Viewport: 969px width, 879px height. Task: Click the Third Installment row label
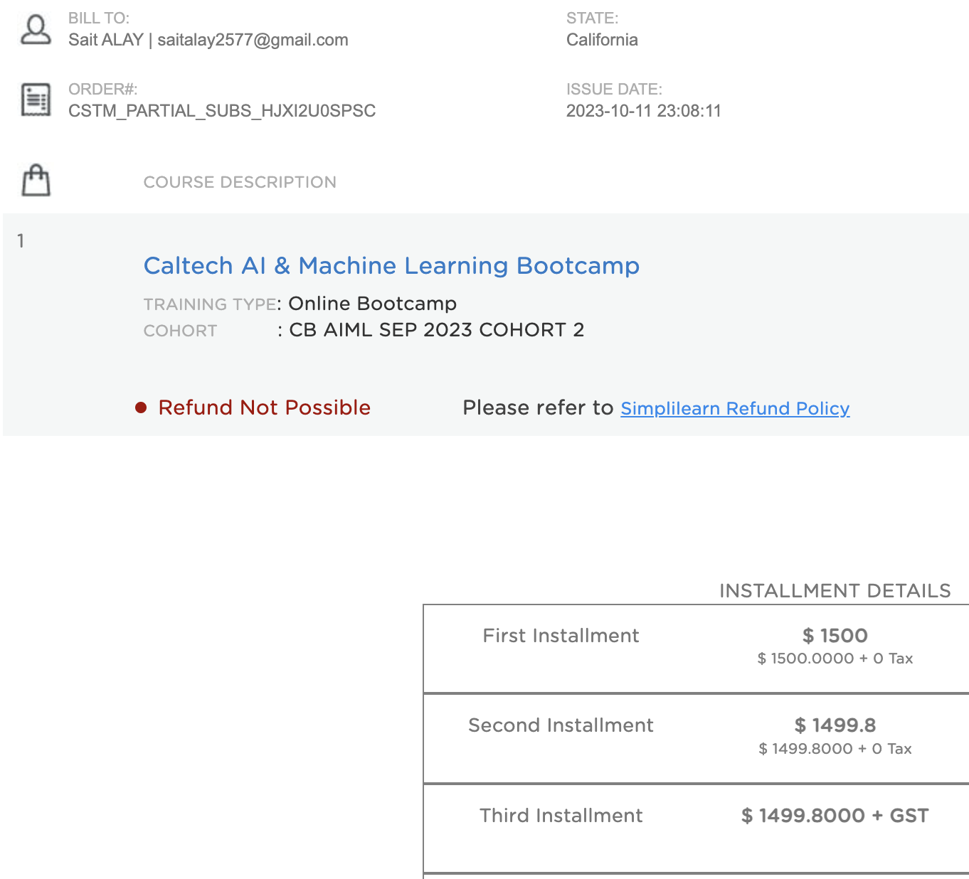[x=561, y=816]
